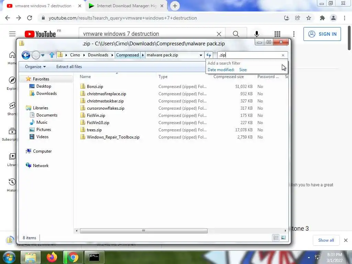
Task: Select FixWin.zip file
Action: pos(96,115)
